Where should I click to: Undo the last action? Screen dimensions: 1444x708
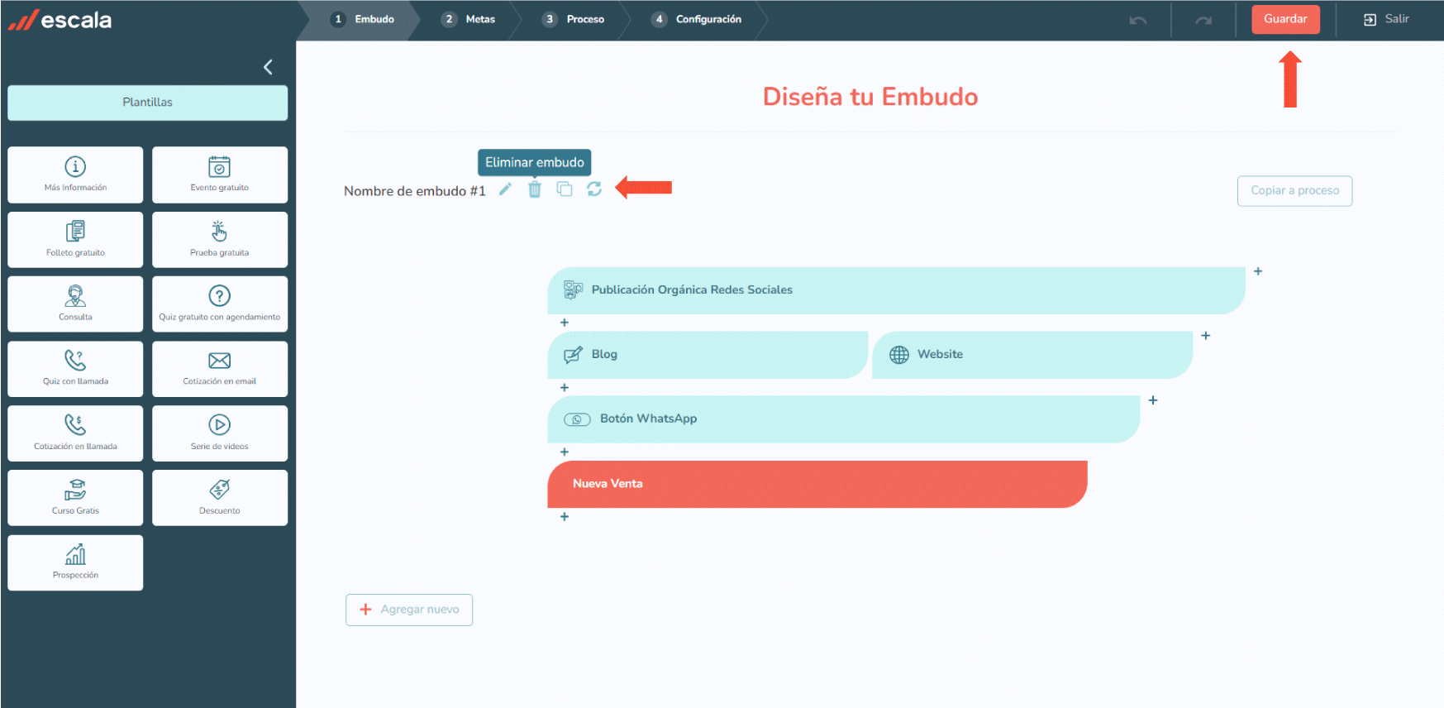coord(1138,20)
